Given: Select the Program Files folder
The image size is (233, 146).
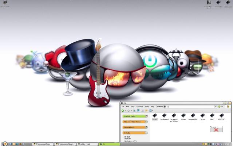Looking at the screenshot, I should tap(193, 117).
